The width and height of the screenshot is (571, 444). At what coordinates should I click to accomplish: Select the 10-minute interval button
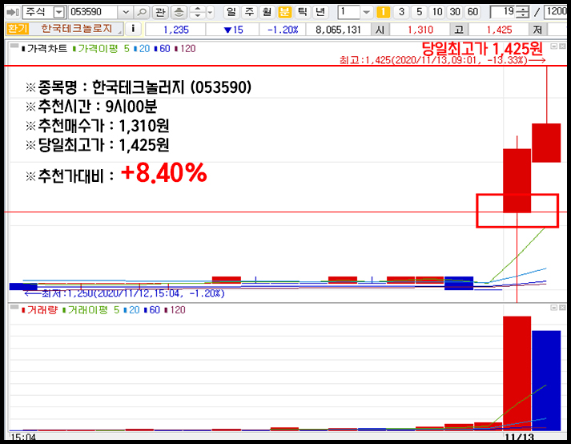click(437, 12)
